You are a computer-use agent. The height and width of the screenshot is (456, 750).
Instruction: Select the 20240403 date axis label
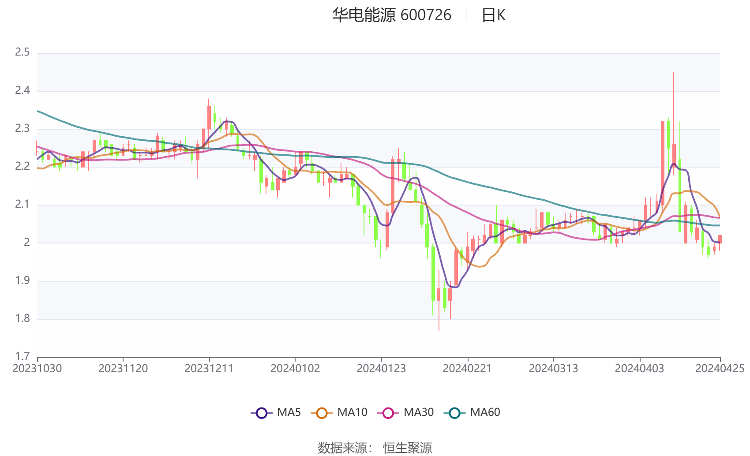click(x=639, y=369)
